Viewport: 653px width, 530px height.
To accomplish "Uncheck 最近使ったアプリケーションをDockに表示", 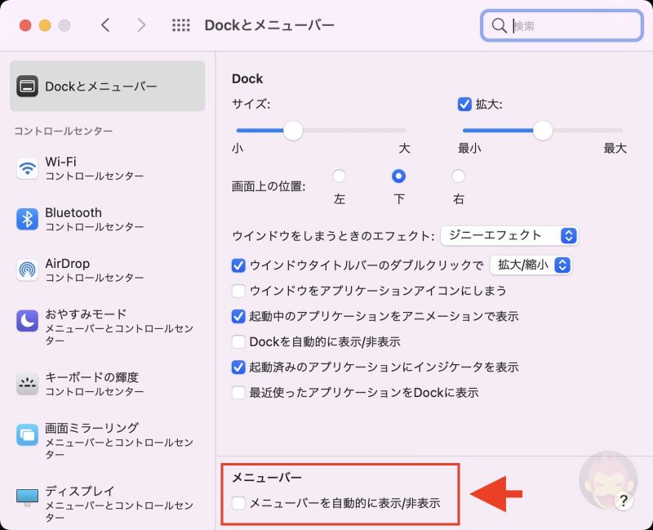I will coord(240,392).
